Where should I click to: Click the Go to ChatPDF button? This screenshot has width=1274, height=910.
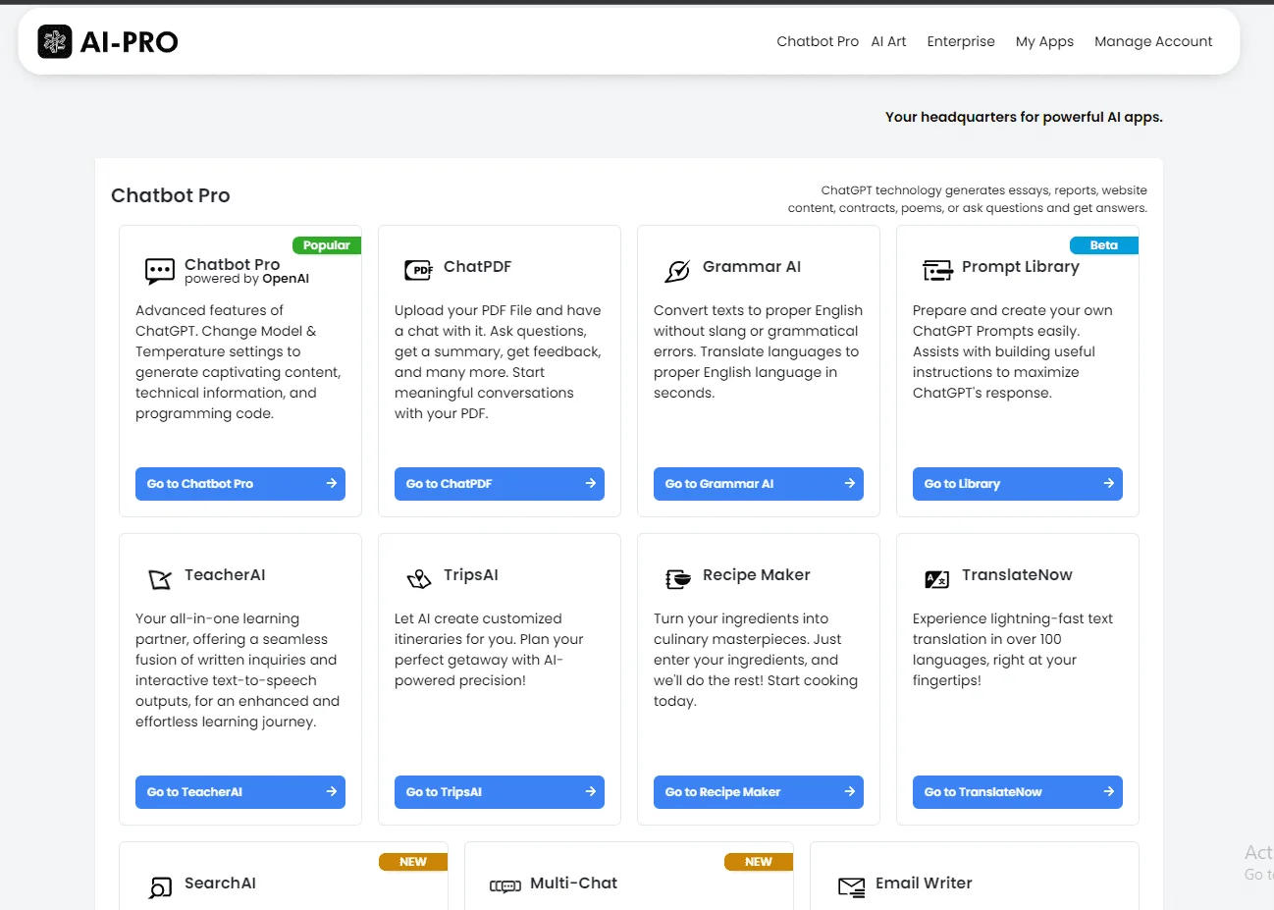pyautogui.click(x=500, y=484)
